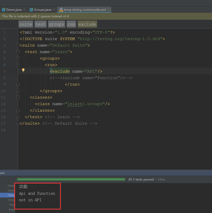Collapse the groups element fold marker on line 5
Image resolution: width=212 pixels, height=213 pixels.
coord(18,58)
